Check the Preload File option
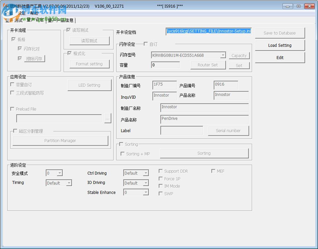This screenshot has width=318, height=249. tap(12, 109)
